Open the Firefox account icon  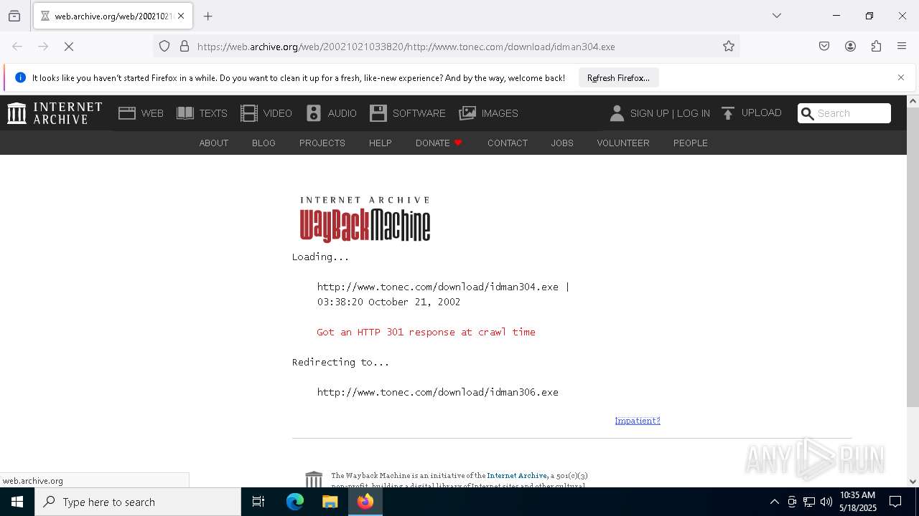(850, 47)
